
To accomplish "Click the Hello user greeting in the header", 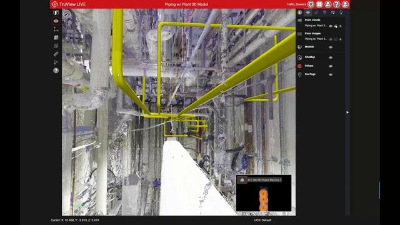I will point(296,4).
